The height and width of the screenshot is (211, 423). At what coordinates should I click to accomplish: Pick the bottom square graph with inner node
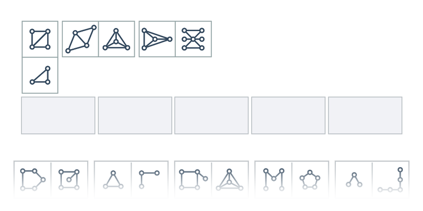[69, 179]
